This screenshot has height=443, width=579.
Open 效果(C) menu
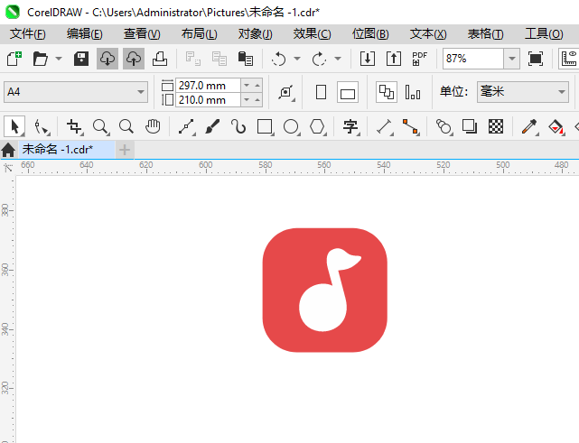[x=312, y=34]
